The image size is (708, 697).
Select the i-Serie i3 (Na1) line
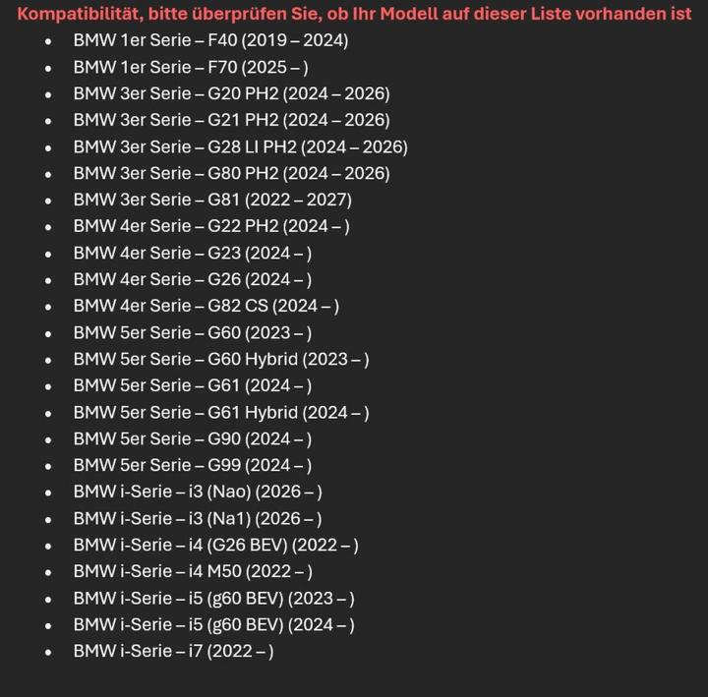pyautogui.click(x=198, y=518)
